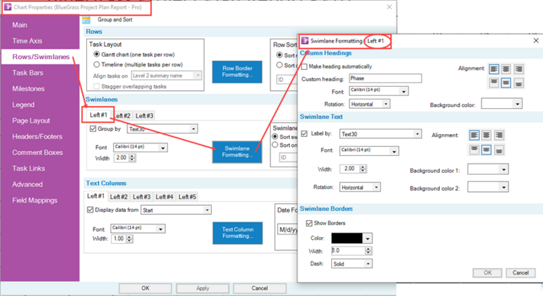Select the Text Columns Left#4 tab
The width and height of the screenshot is (543, 296).
(x=164, y=197)
